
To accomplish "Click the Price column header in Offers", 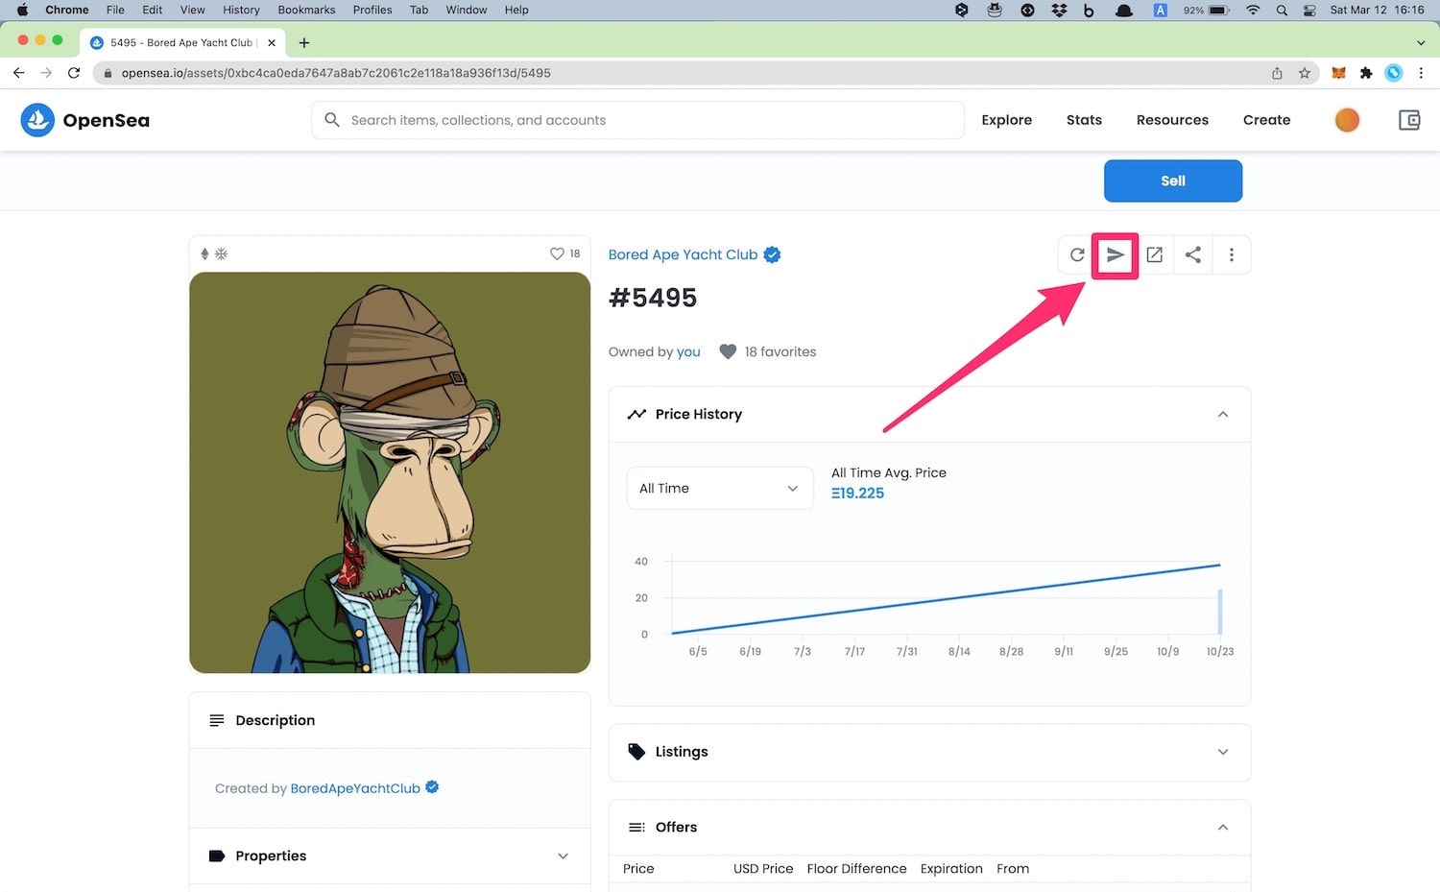I will (x=638, y=868).
